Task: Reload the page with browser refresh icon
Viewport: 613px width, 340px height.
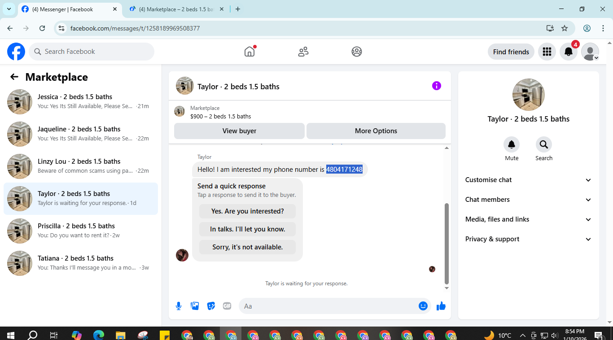Action: tap(42, 28)
